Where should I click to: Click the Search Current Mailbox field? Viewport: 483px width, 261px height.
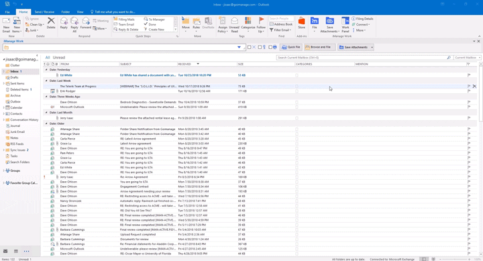(x=364, y=58)
